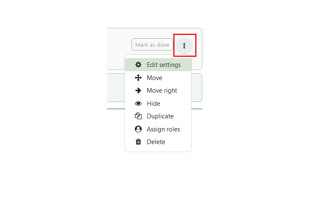This screenshot has height=206, width=336.
Task: Select the Move menu entry
Action: pyautogui.click(x=158, y=78)
